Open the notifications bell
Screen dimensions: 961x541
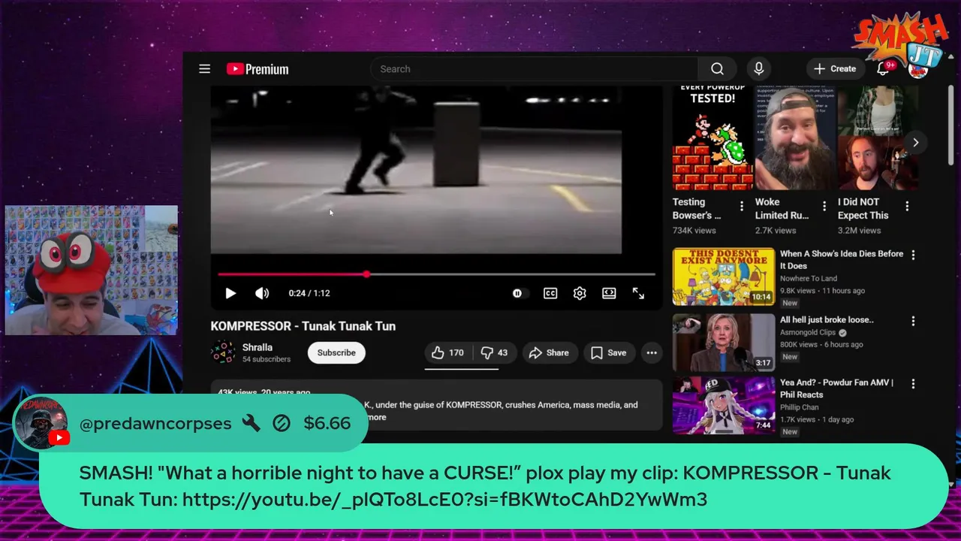click(884, 69)
